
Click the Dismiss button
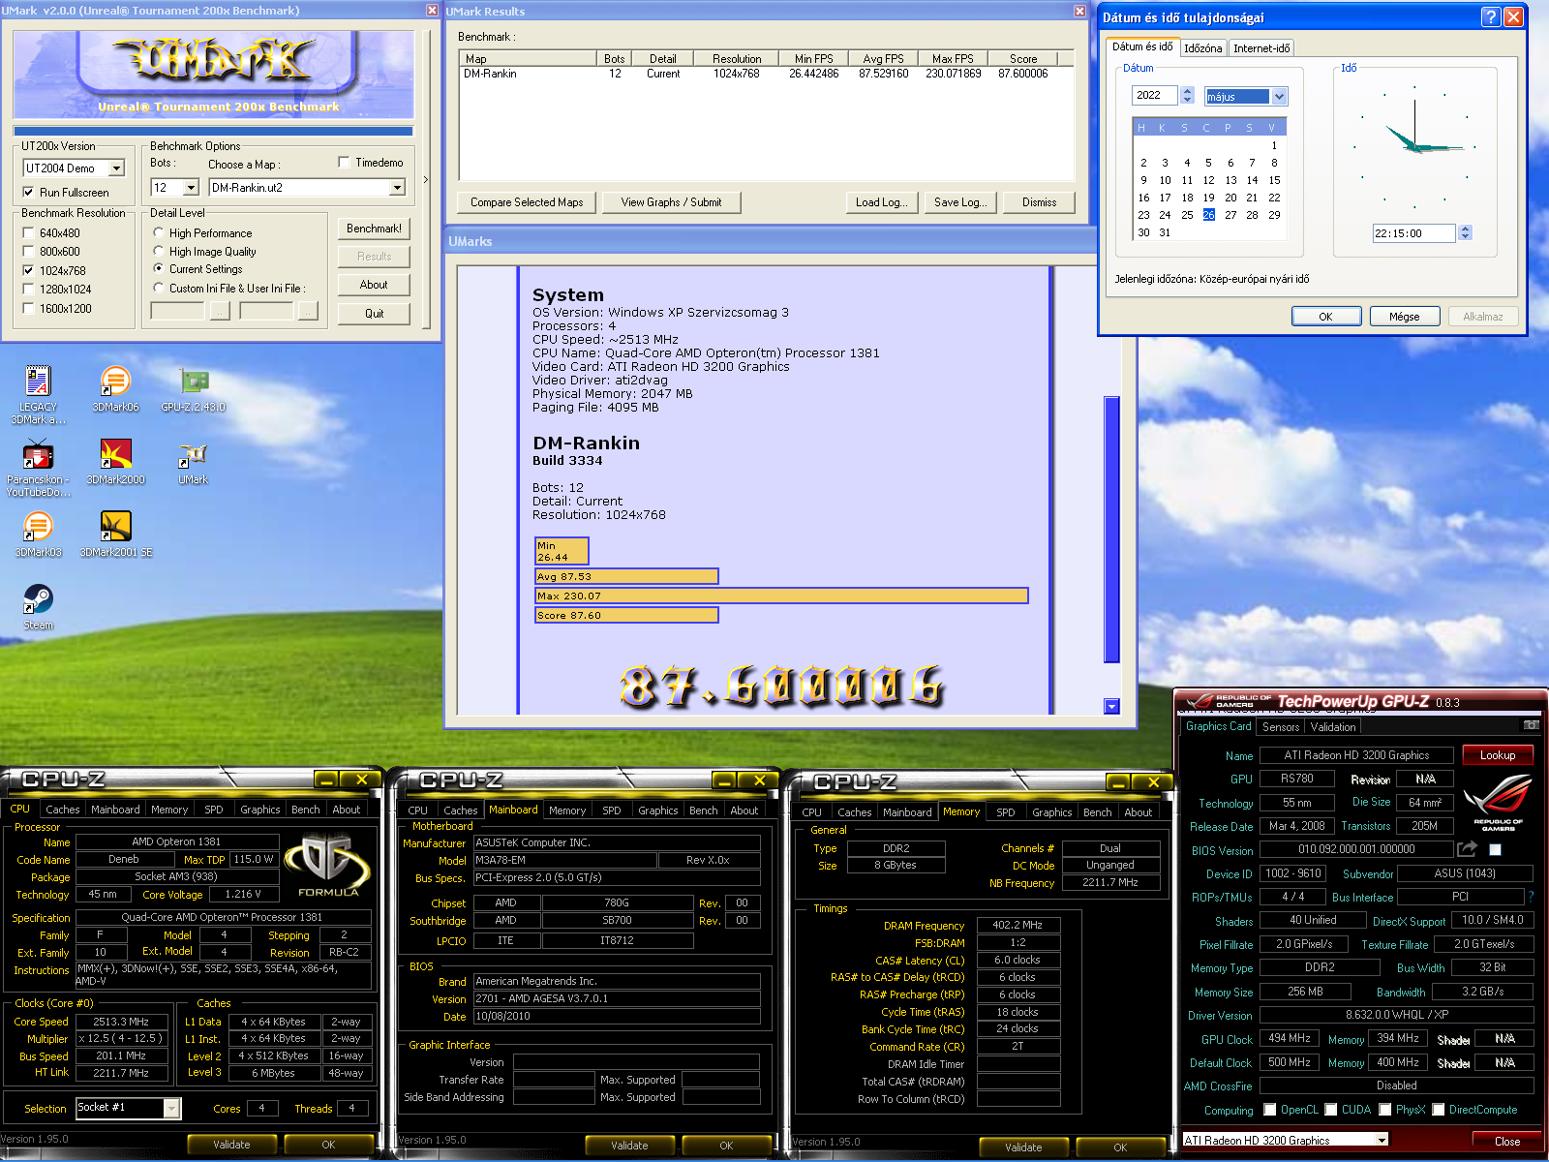click(x=1039, y=202)
